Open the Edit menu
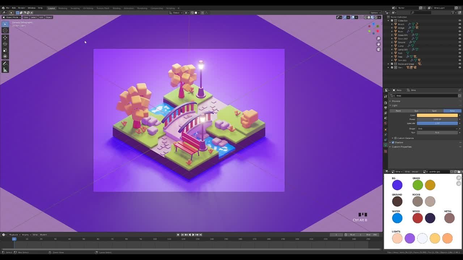 click(x=14, y=8)
